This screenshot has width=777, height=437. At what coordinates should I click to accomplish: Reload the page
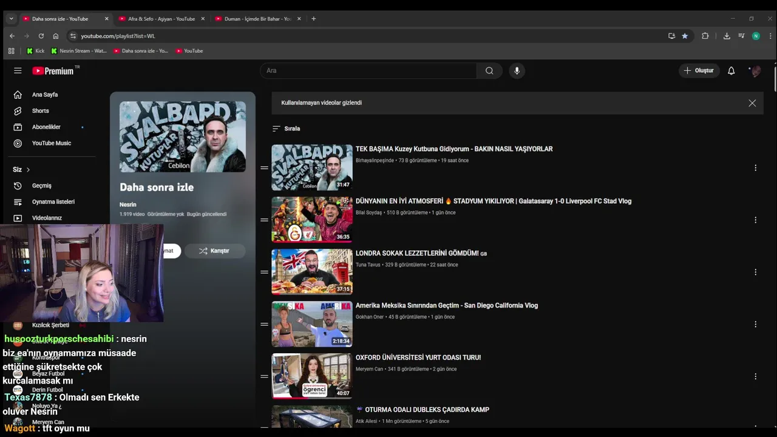(41, 36)
